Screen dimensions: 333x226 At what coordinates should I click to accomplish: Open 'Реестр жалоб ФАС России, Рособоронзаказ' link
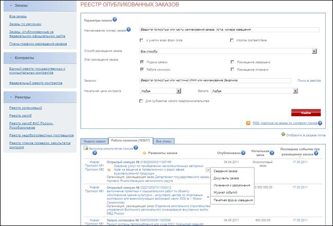[x=31, y=125]
